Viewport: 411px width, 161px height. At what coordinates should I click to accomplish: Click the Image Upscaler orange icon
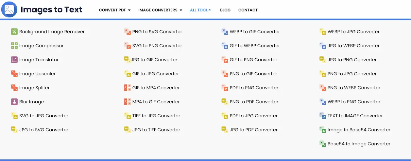(x=14, y=74)
